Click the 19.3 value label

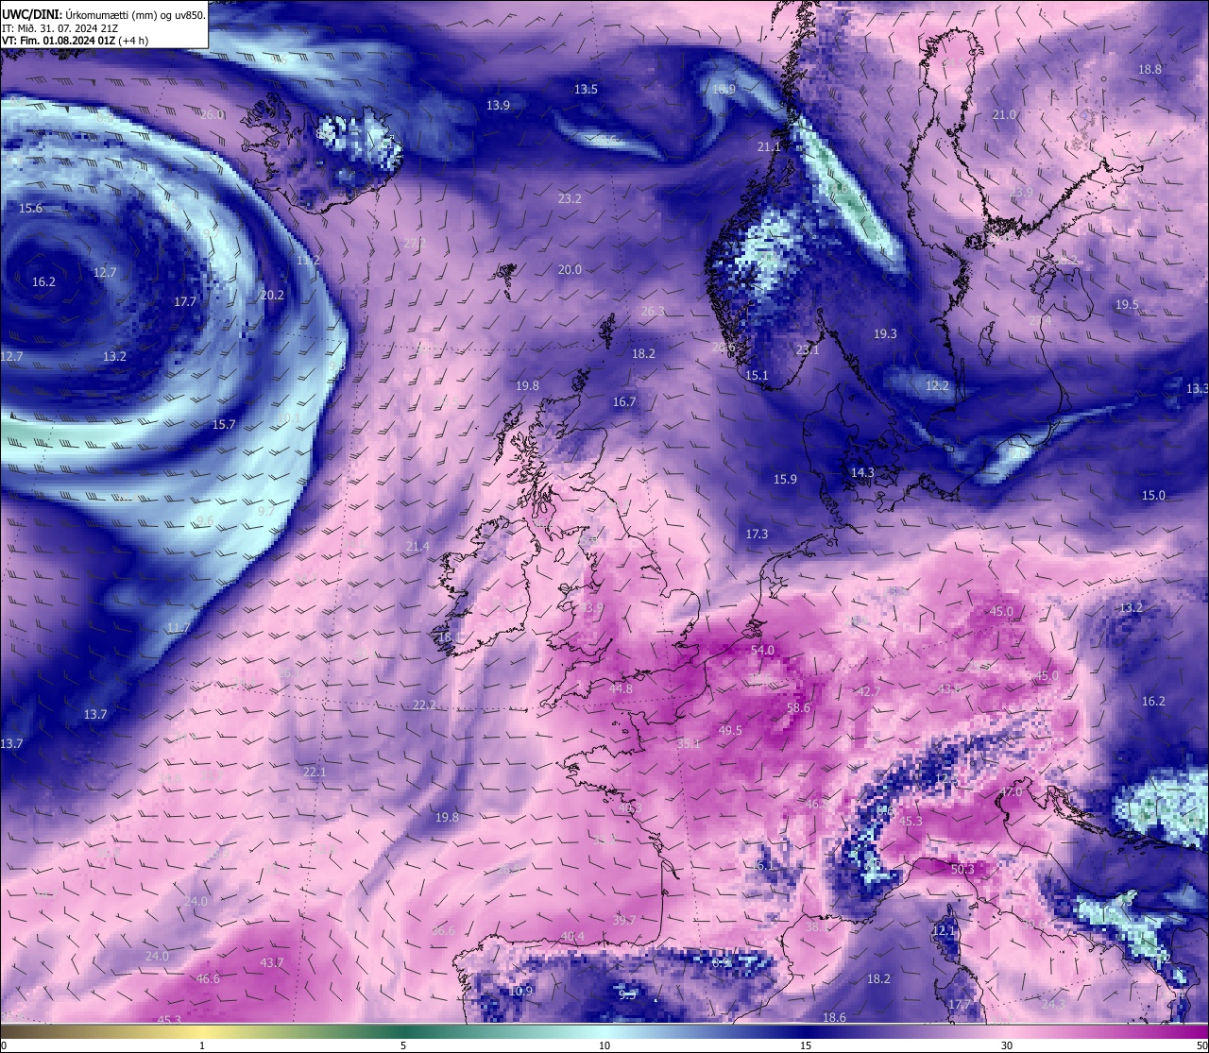click(x=885, y=334)
